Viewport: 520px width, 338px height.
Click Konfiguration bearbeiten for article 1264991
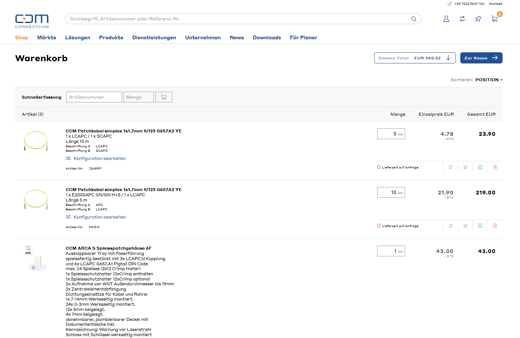click(100, 158)
